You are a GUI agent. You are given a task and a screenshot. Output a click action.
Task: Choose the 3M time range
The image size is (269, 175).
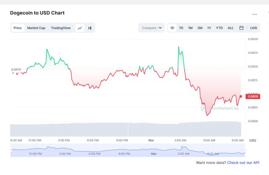click(x=200, y=28)
